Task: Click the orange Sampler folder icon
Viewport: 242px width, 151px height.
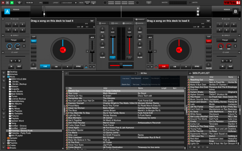Action: point(8,138)
